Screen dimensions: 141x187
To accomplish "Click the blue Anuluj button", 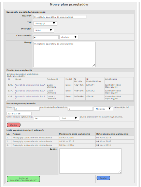I will [x=103, y=178].
